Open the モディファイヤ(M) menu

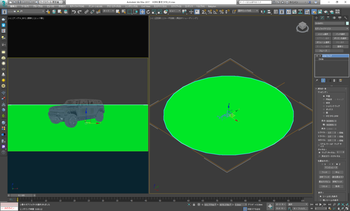(77, 6)
